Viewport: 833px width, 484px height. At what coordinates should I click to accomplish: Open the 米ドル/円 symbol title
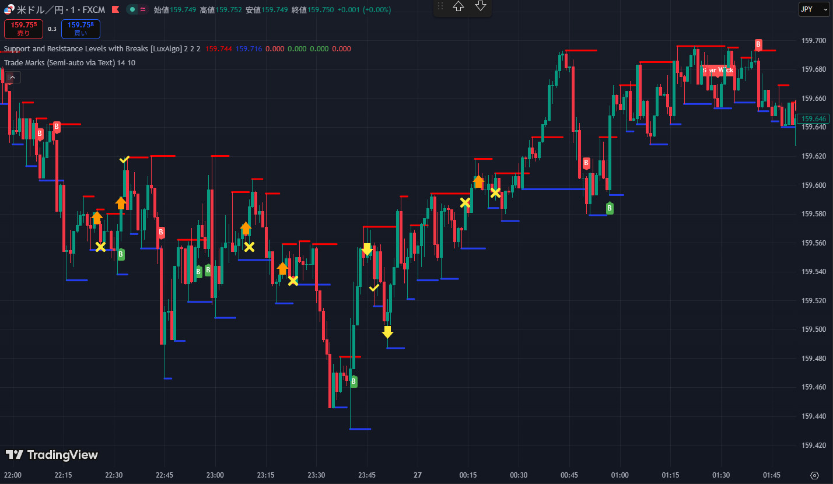[60, 10]
